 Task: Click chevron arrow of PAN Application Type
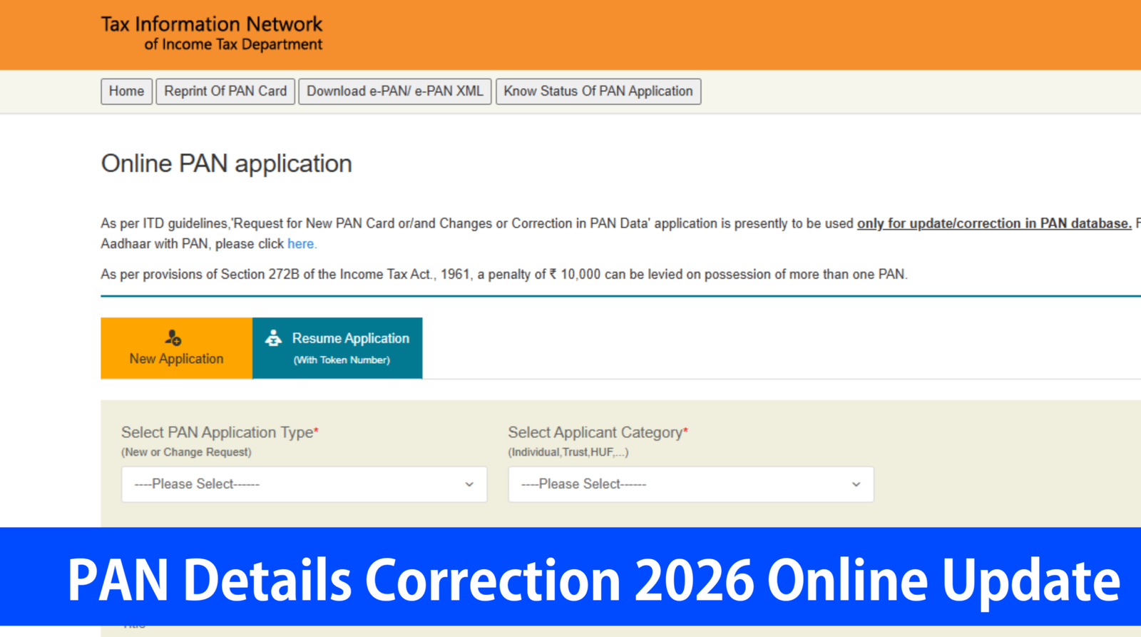469,484
